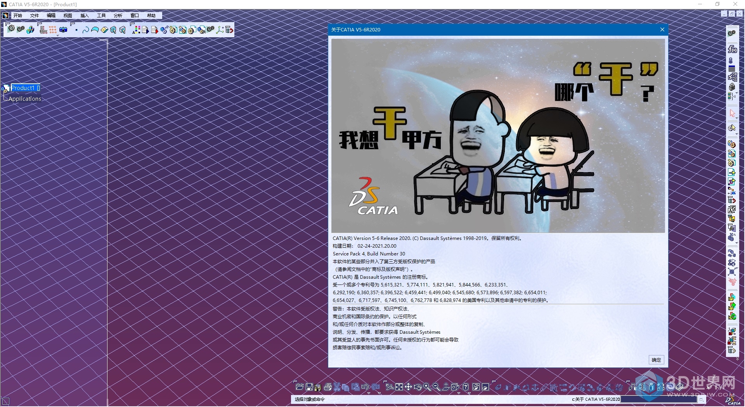Image resolution: width=745 pixels, height=407 pixels.
Task: Click the Normal View icon
Action: [446, 387]
